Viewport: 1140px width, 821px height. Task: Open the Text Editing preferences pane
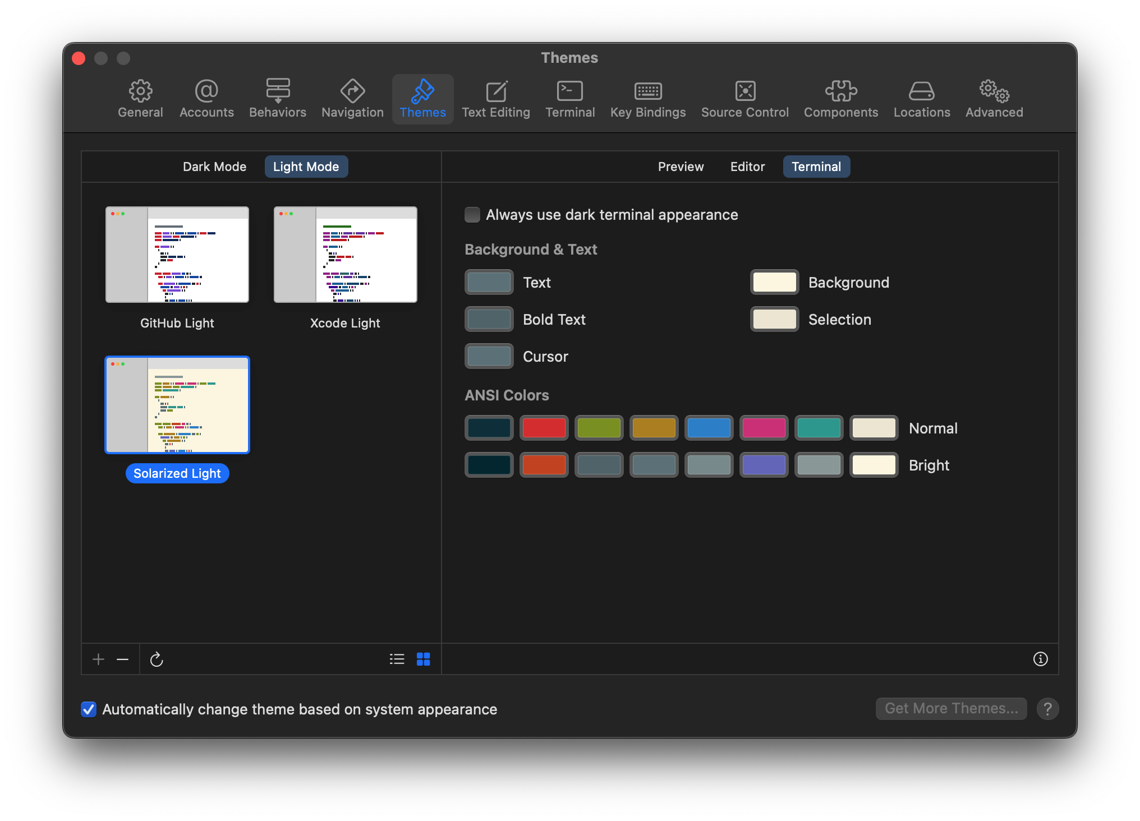pyautogui.click(x=495, y=99)
